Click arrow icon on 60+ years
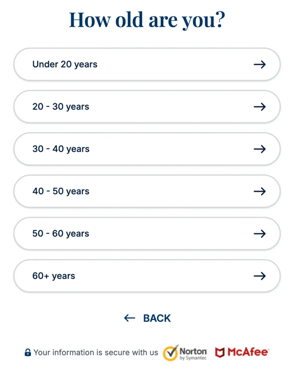 coord(260,276)
